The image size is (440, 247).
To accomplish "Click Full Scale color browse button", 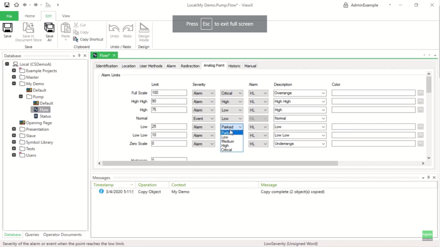I will click(x=420, y=93).
